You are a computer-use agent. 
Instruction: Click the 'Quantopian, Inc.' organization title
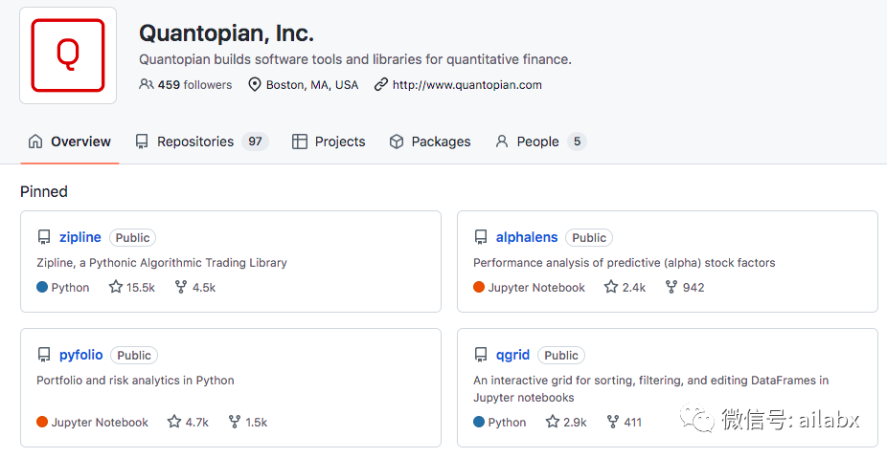pyautogui.click(x=226, y=33)
